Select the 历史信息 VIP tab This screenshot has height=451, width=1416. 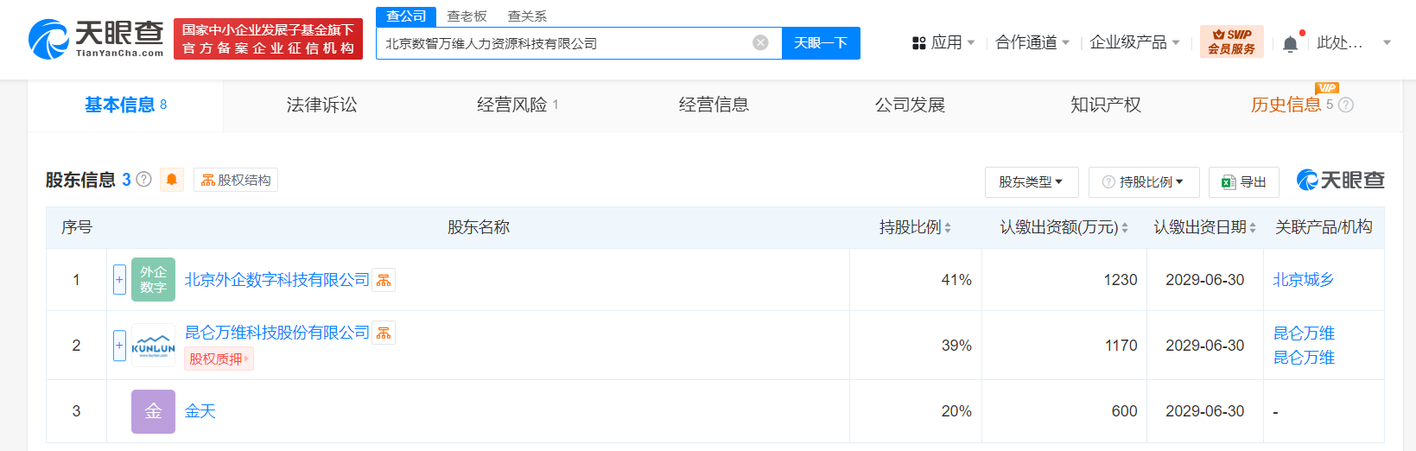point(1292,105)
